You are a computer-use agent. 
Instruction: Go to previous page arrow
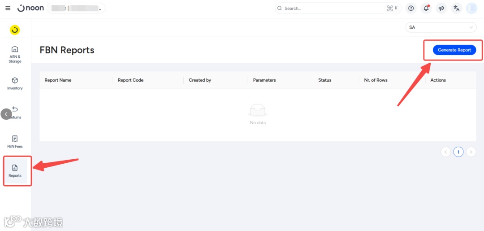(x=446, y=152)
